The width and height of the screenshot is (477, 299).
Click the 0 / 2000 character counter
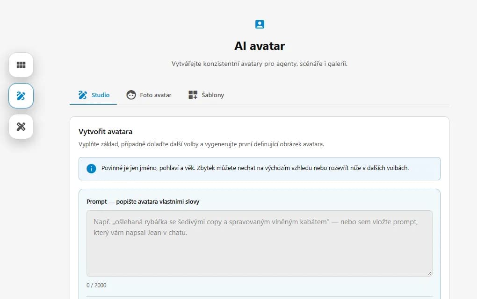click(96, 285)
